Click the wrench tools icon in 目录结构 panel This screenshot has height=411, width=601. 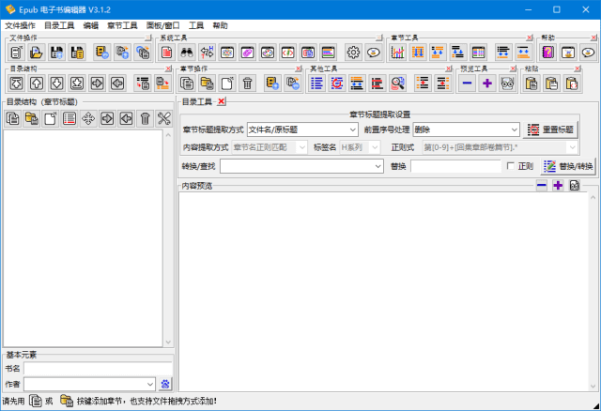[x=164, y=118]
